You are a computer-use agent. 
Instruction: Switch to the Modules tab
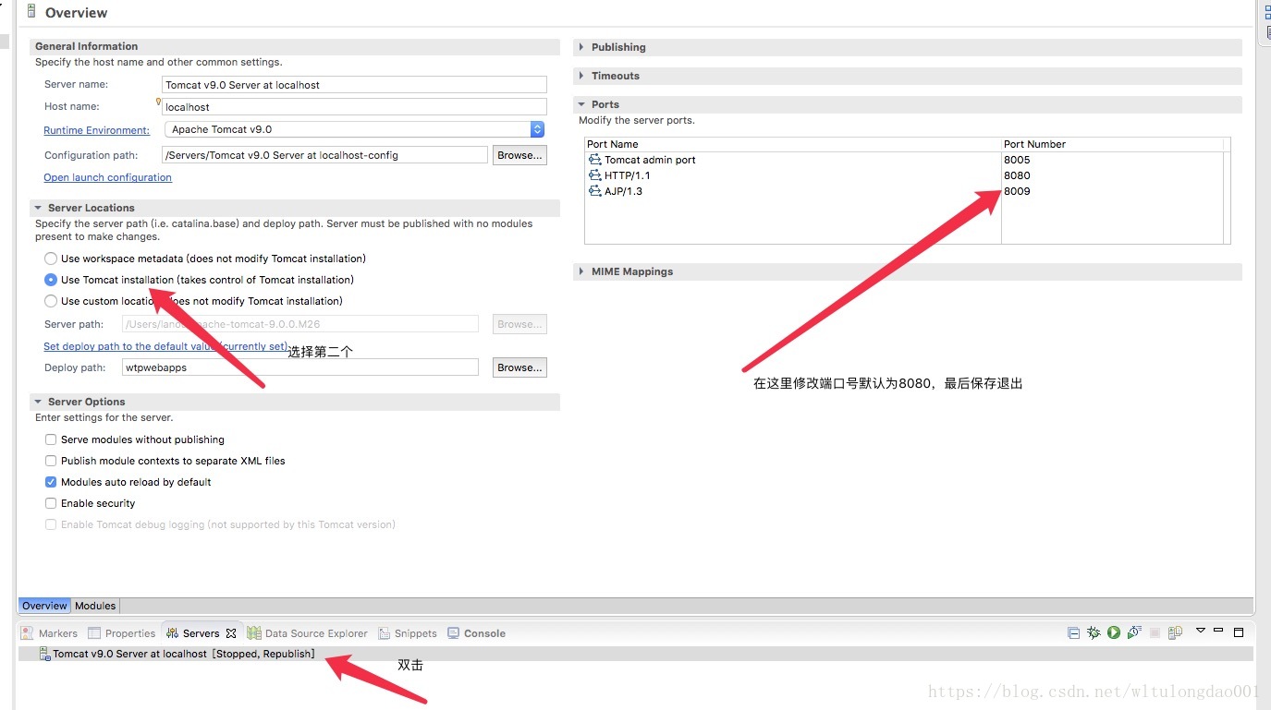[95, 606]
